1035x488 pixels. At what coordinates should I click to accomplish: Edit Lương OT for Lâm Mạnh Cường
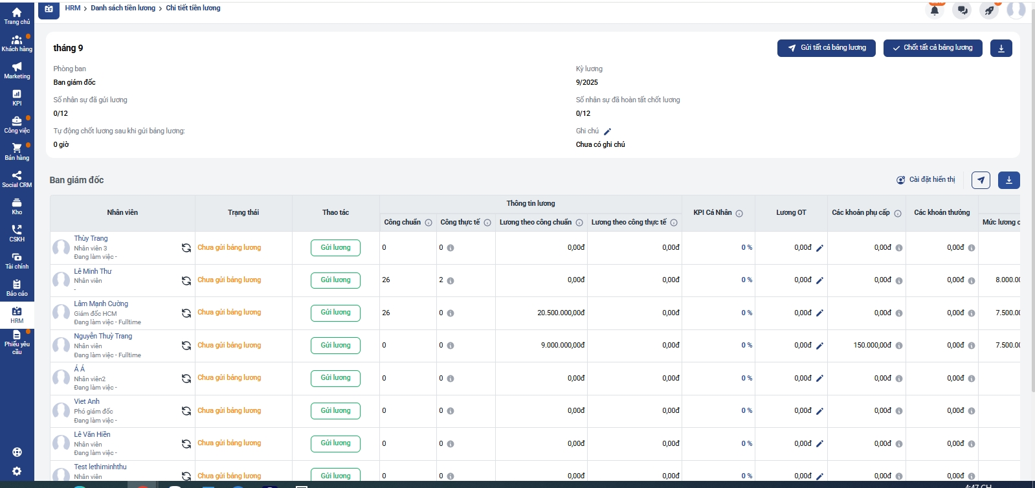tap(819, 313)
